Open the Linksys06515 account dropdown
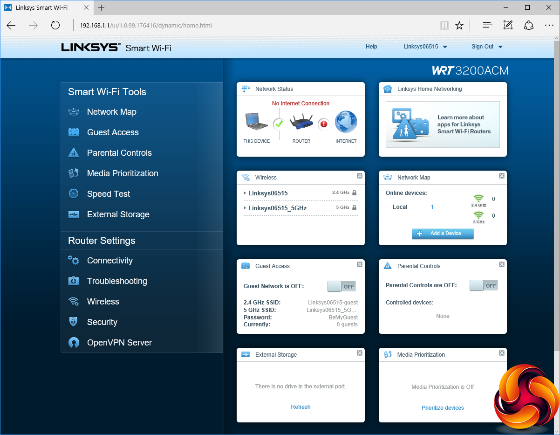560x435 pixels. point(425,47)
